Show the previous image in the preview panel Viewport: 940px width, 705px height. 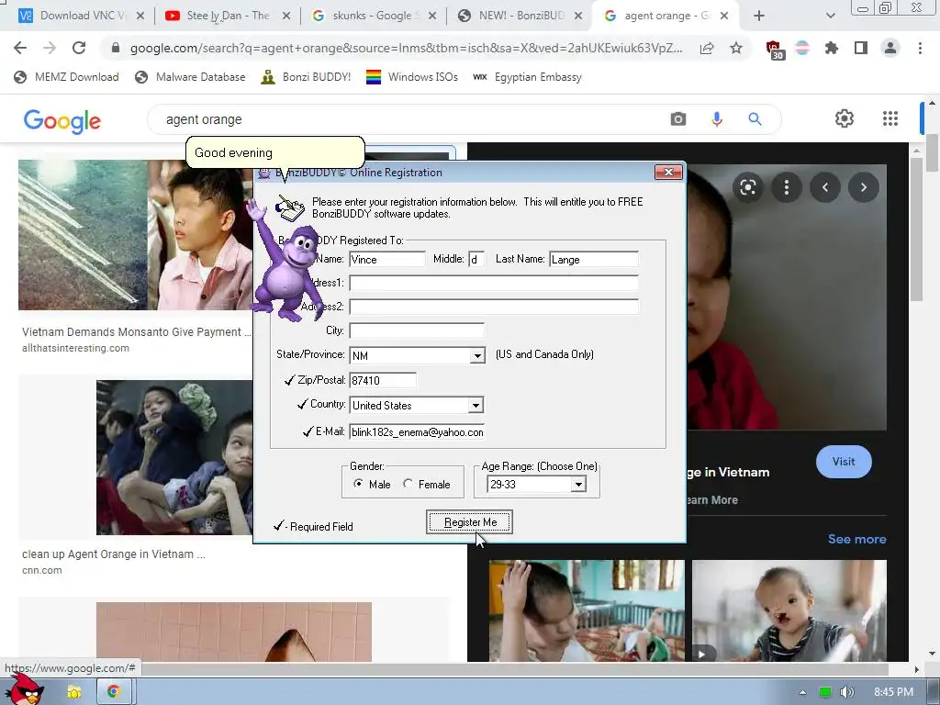click(825, 187)
